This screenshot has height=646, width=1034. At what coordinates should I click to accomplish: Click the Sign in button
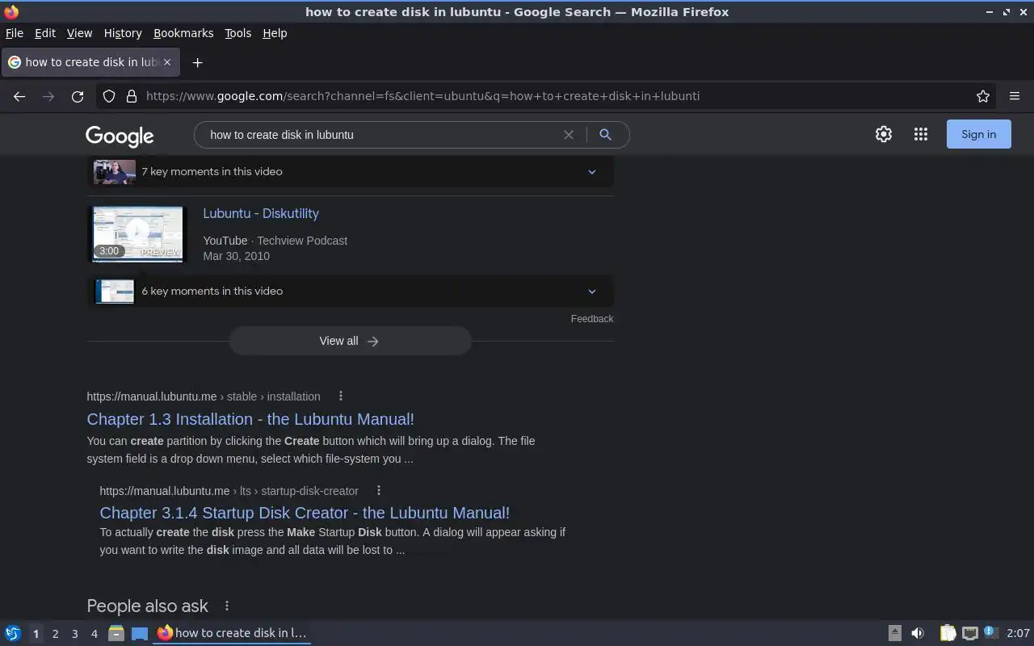tap(979, 135)
